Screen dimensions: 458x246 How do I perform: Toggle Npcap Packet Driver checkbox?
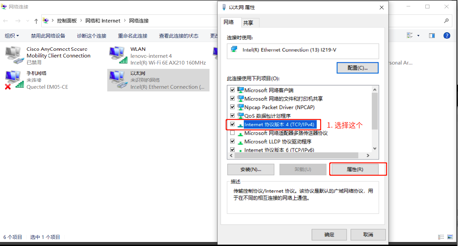point(232,107)
